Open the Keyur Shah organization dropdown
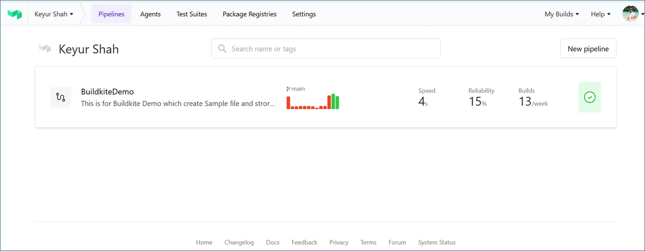Screen dimensions: 645x251 [x=54, y=14]
